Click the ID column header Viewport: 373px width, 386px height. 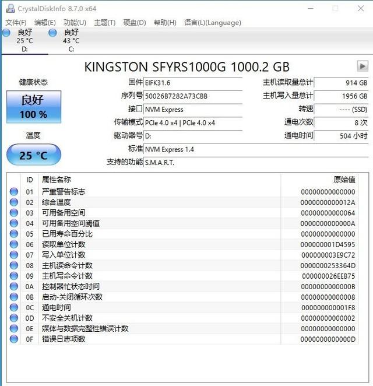point(30,180)
